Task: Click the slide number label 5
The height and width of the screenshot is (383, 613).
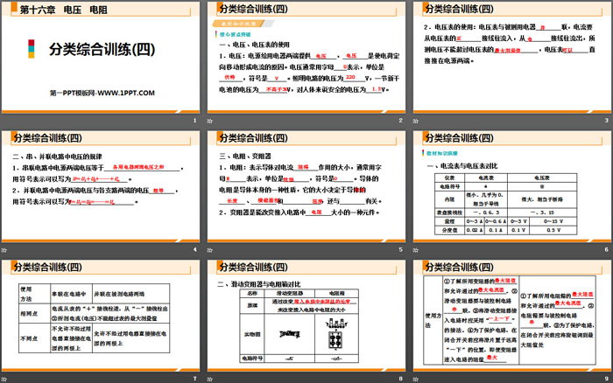Action: click(x=400, y=249)
